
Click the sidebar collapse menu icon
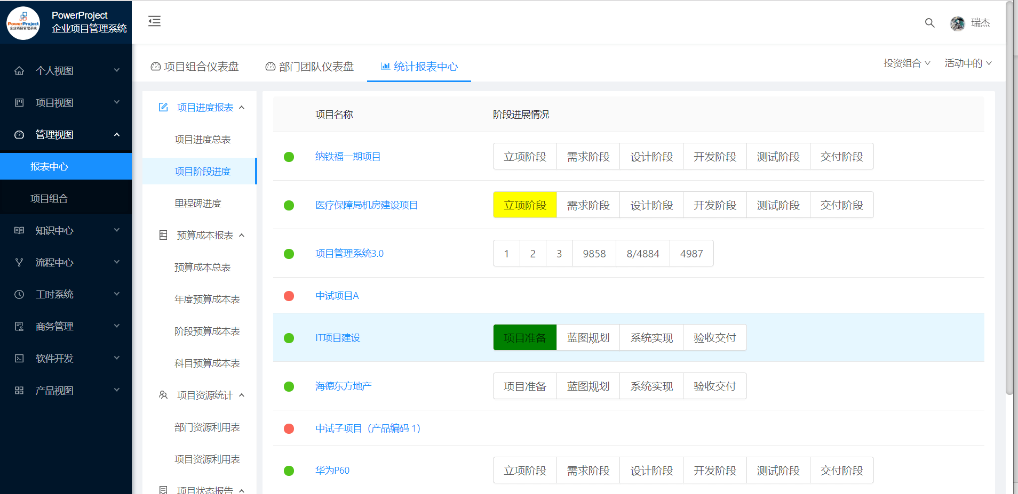154,21
